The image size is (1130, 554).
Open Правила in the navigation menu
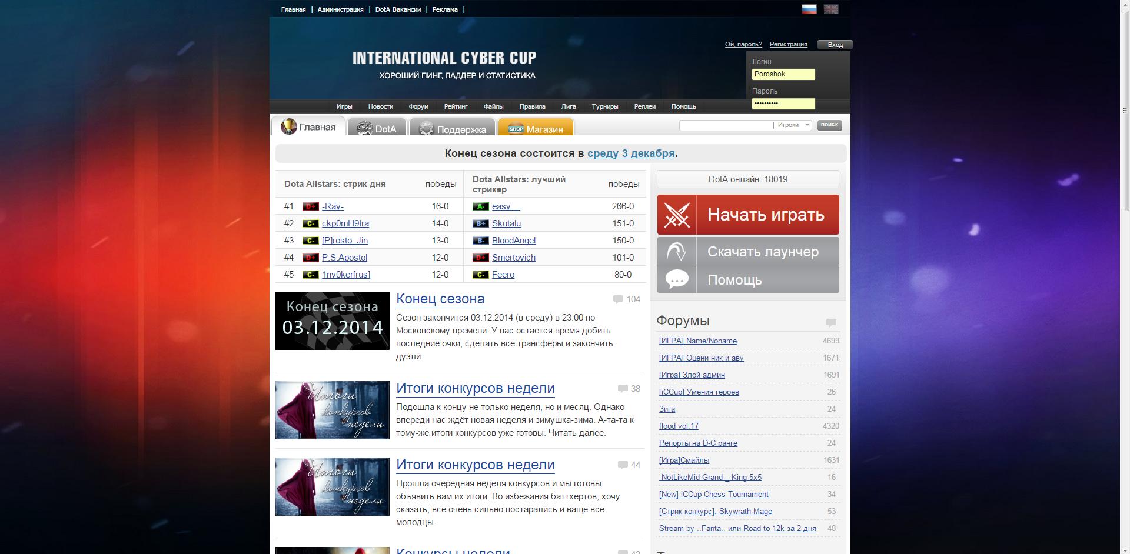pyautogui.click(x=532, y=106)
